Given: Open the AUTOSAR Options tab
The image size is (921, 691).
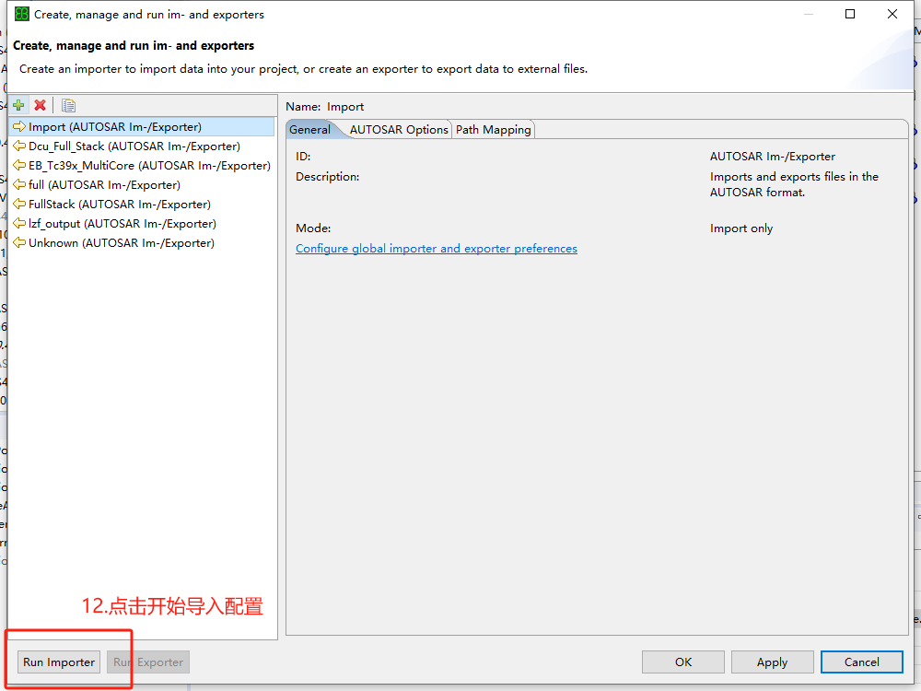Looking at the screenshot, I should [x=399, y=130].
